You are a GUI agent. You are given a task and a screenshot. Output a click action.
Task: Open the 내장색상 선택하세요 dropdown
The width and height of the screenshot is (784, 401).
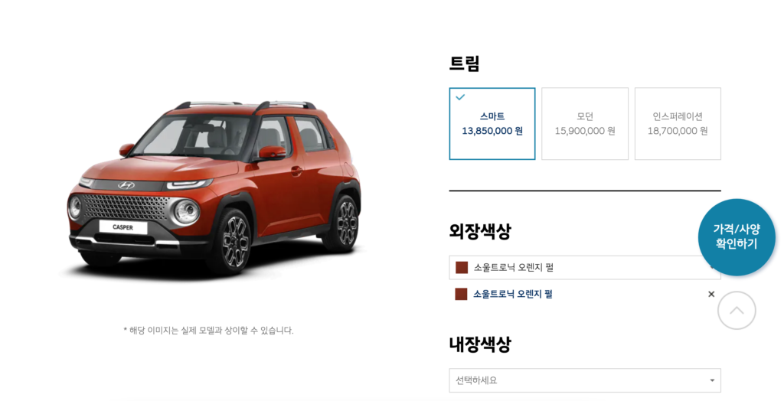[584, 380]
